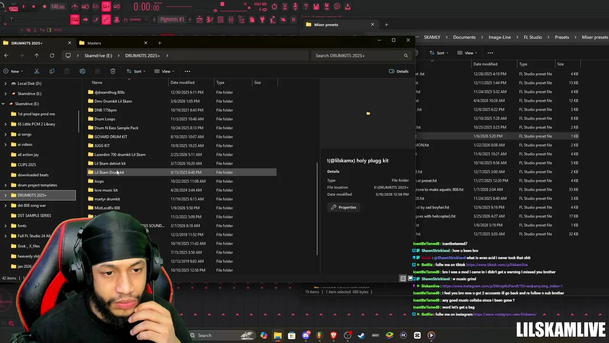Open Steam from the taskbar
This screenshot has width=609, height=343.
[362, 335]
